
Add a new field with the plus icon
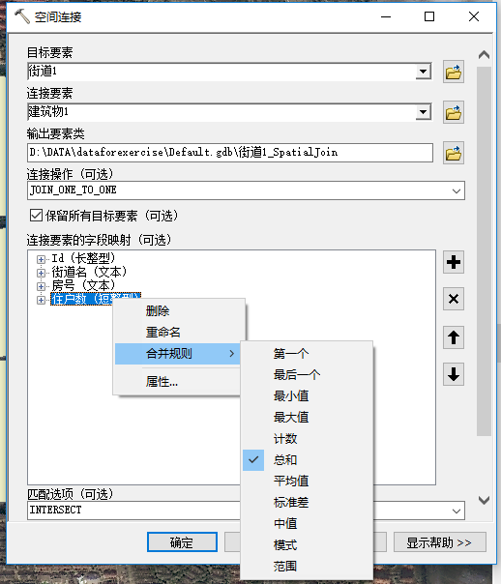click(x=454, y=262)
